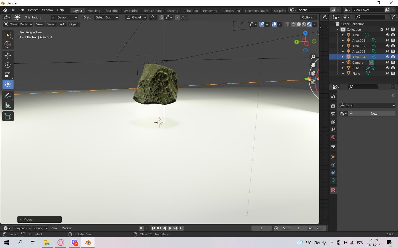This screenshot has width=398, height=248.
Task: Activate the Annotate pencil tool
Action: (8, 96)
